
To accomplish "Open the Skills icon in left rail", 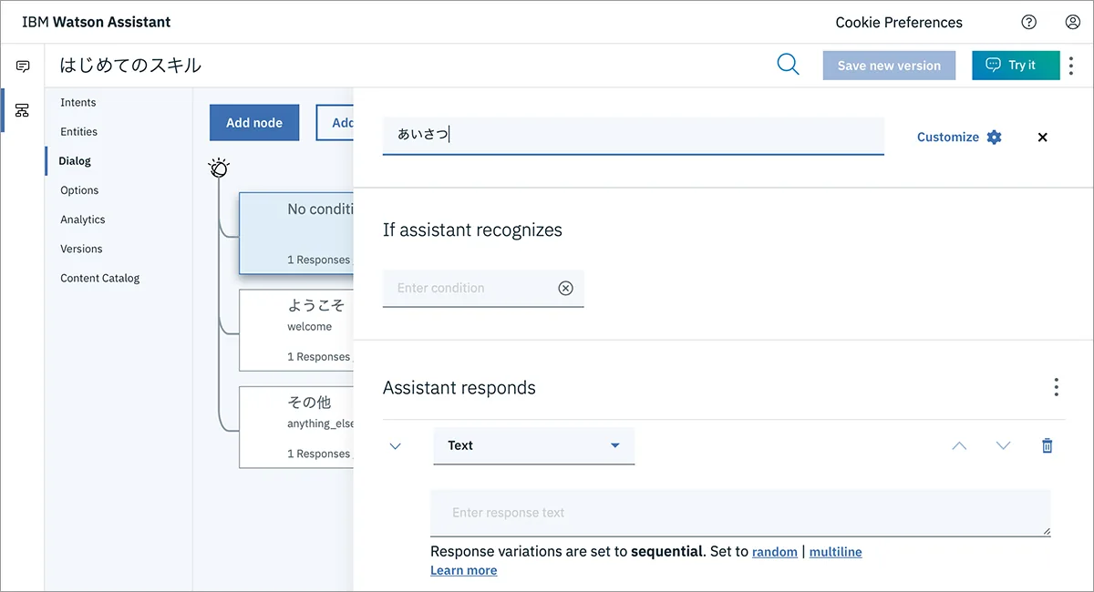I will [23, 110].
